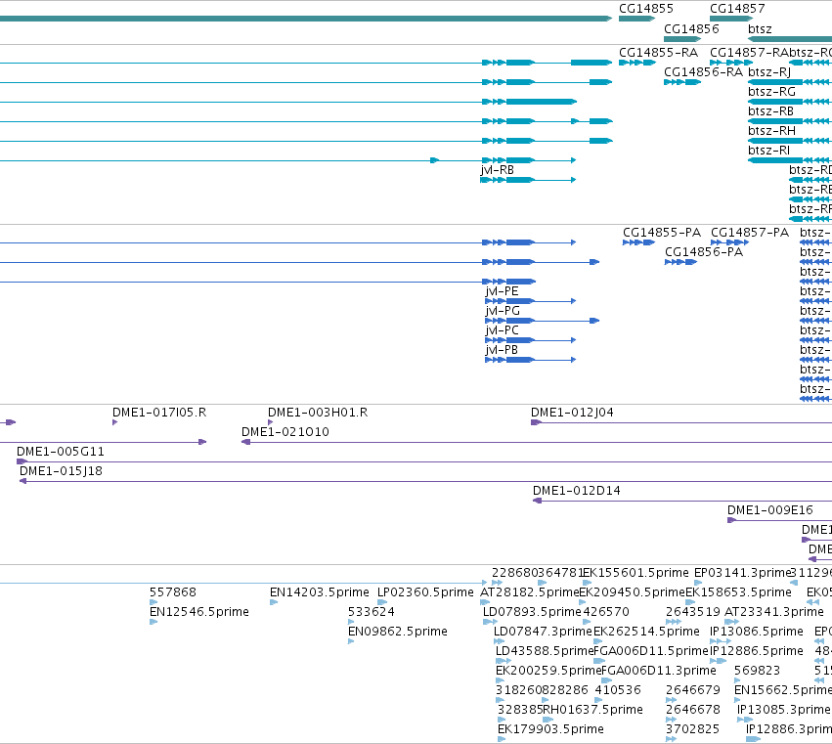Image resolution: width=832 pixels, height=744 pixels.
Task: Select EST AT28182.5prime
Action: tap(529, 592)
